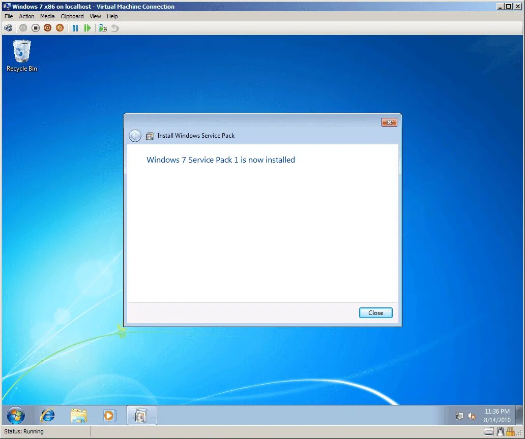The image size is (525, 439).
Task: Shut down the VM using the red power icon
Action: (x=47, y=28)
